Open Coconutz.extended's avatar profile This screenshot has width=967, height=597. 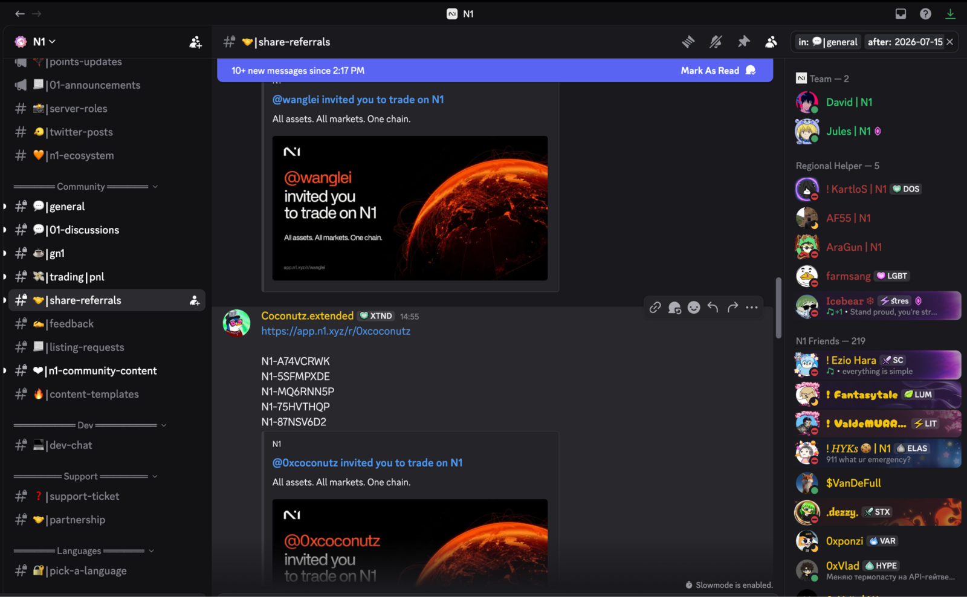coord(236,323)
